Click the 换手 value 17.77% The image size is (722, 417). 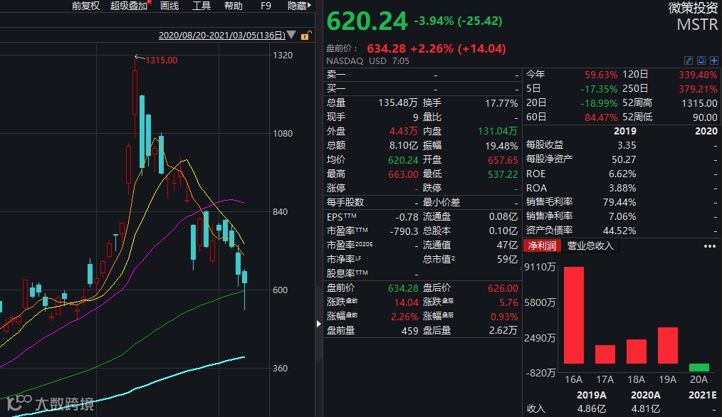tap(501, 103)
